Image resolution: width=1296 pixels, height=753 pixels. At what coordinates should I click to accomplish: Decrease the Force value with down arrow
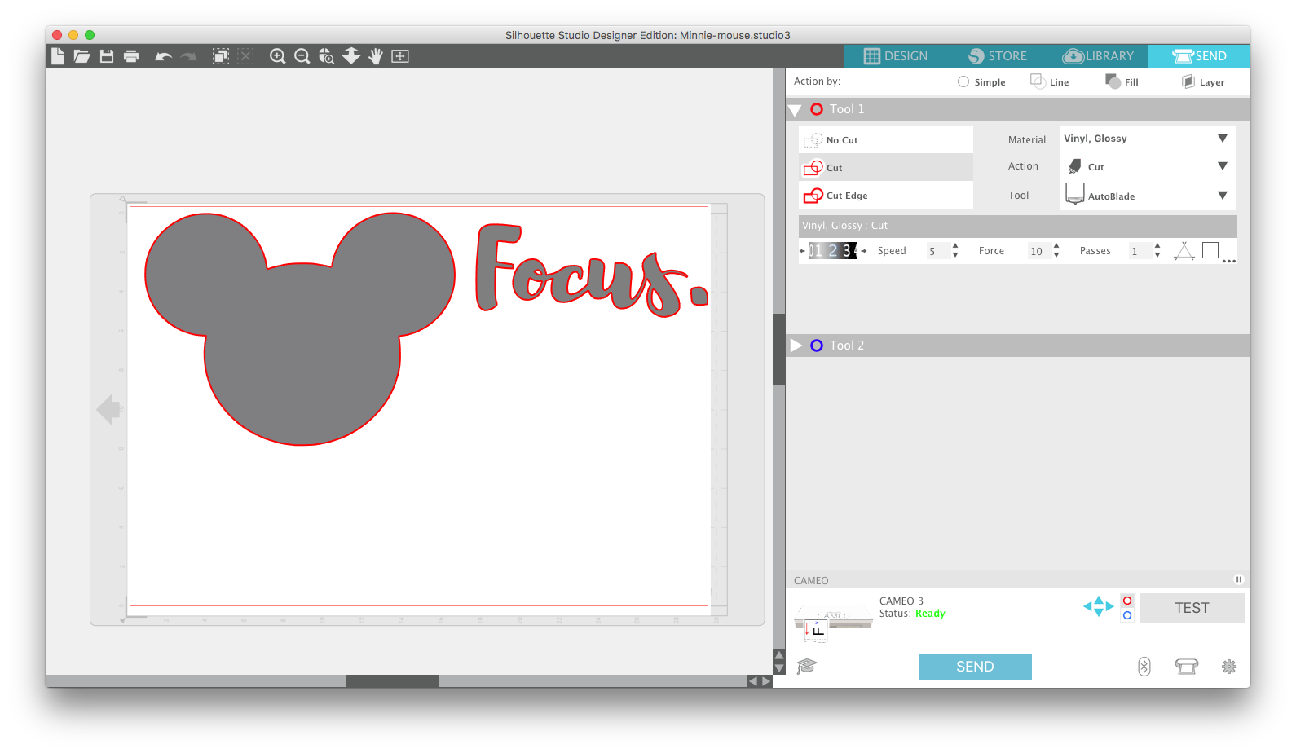pos(1056,255)
